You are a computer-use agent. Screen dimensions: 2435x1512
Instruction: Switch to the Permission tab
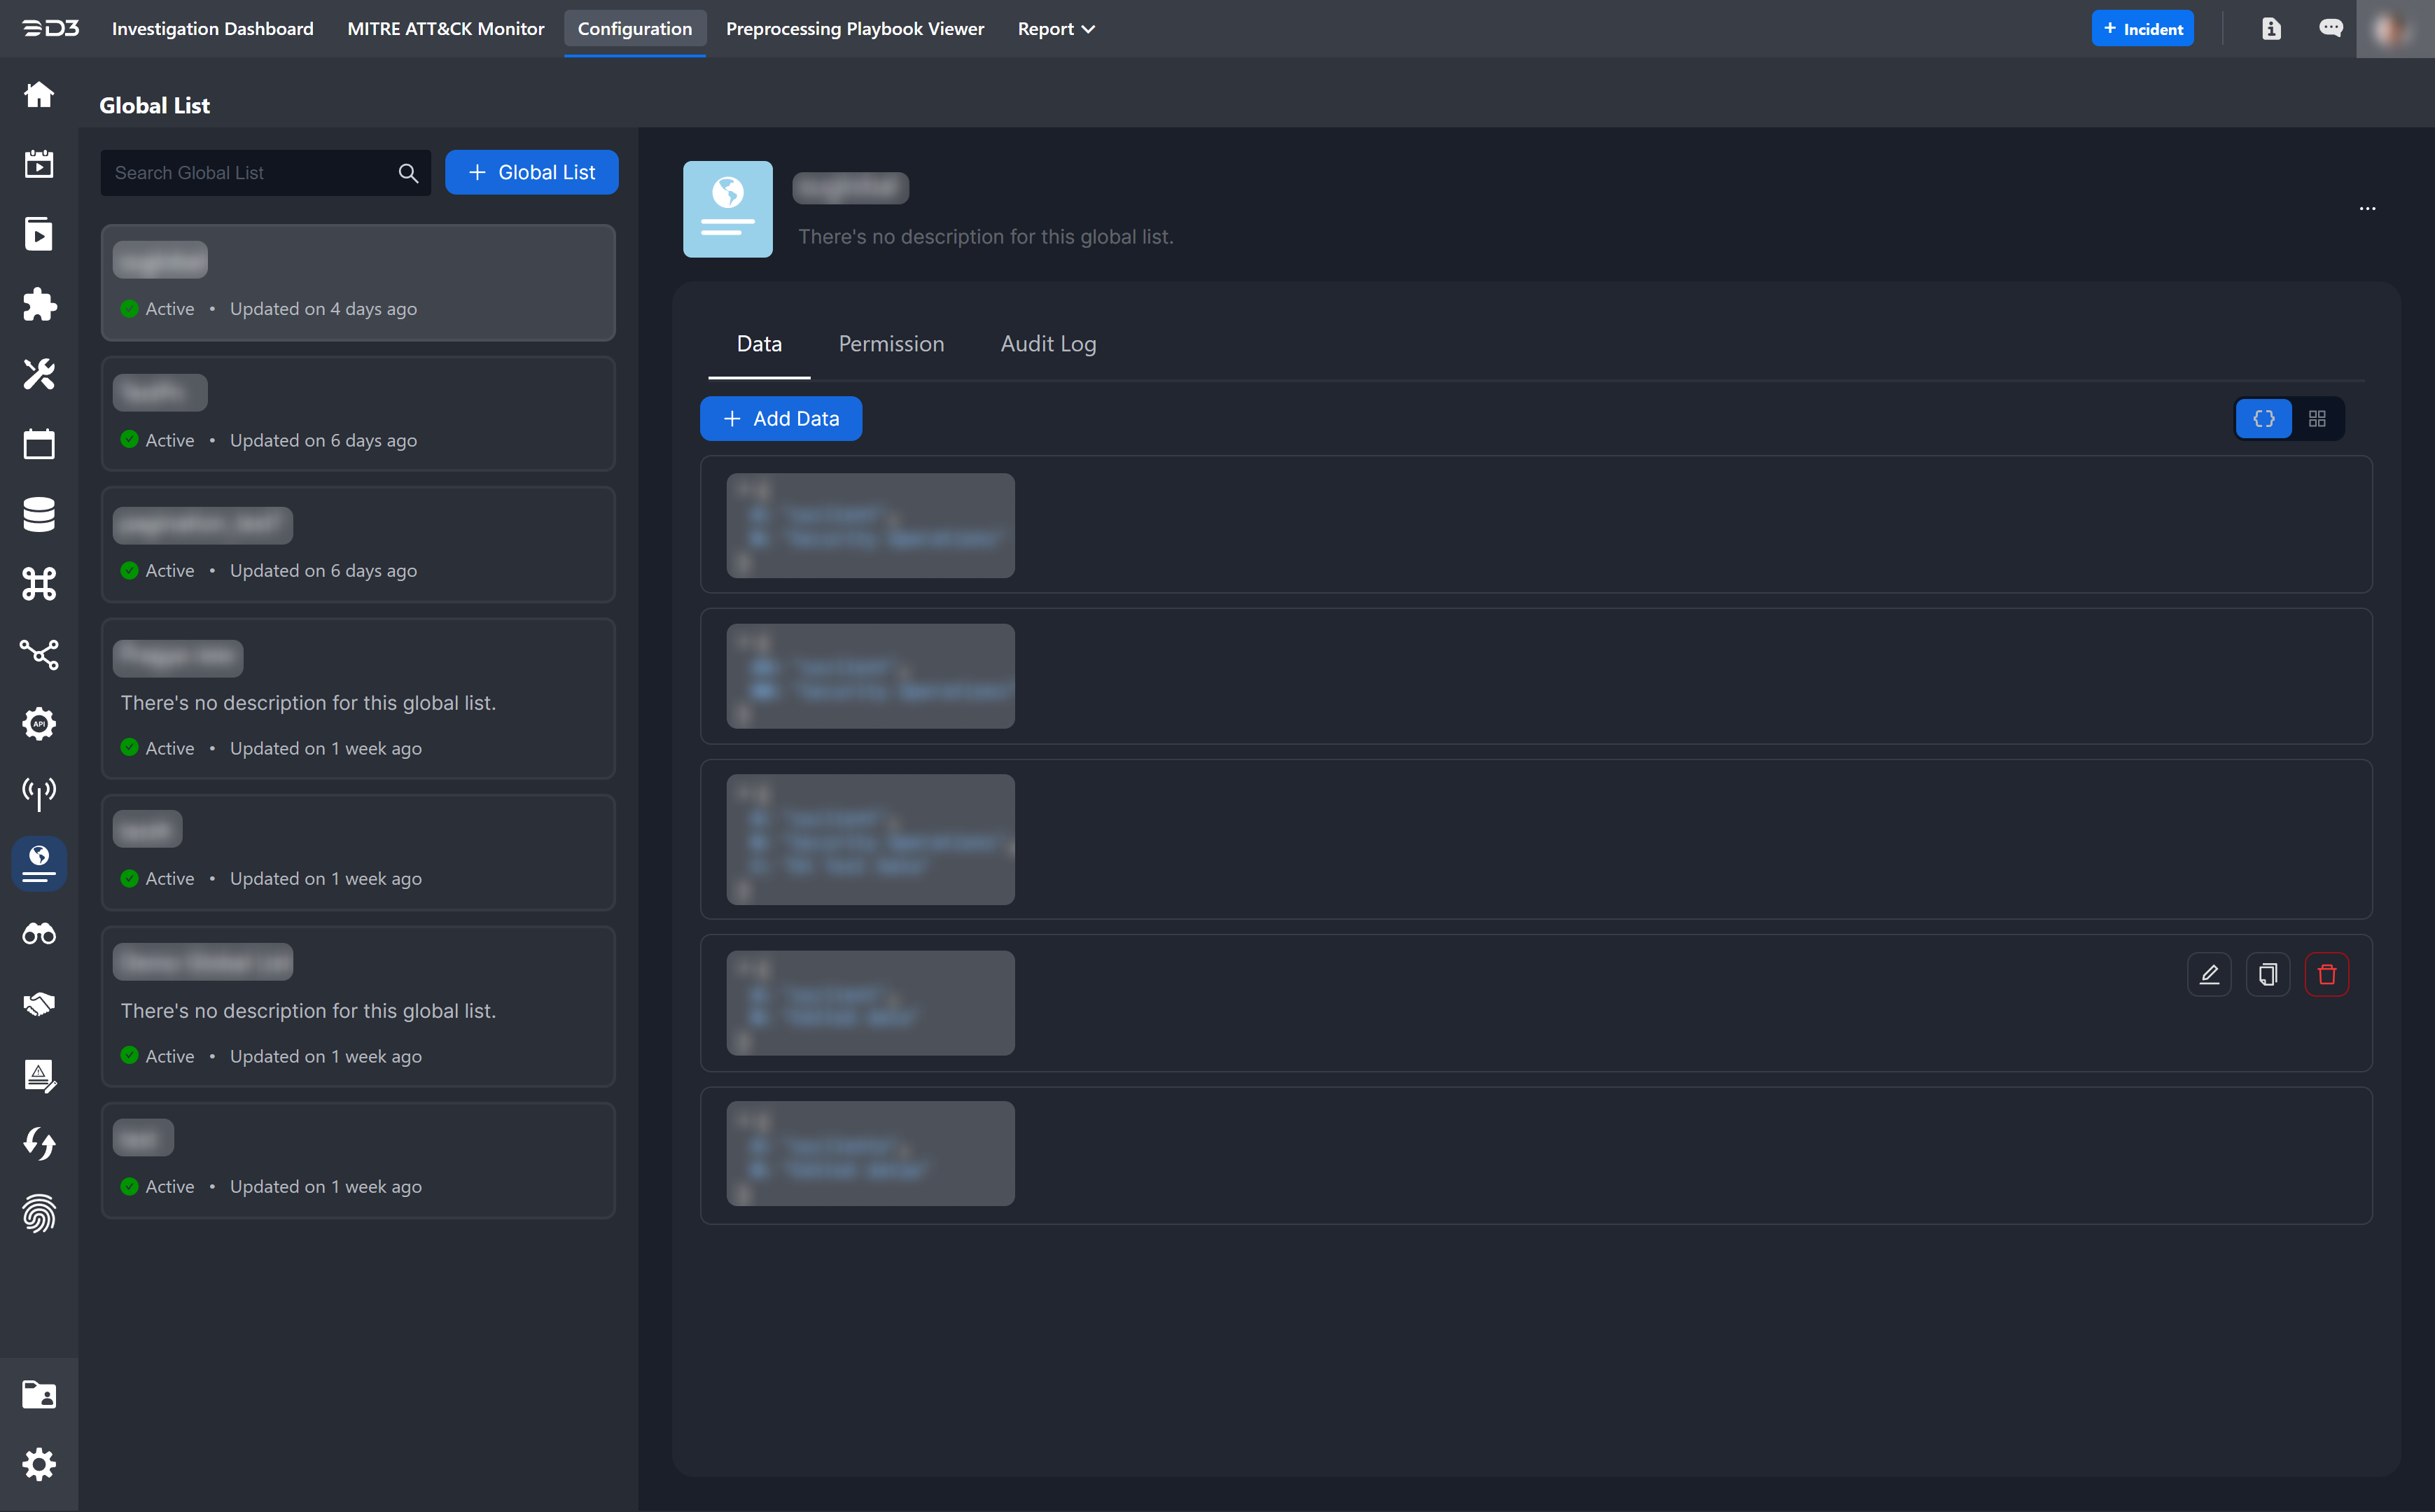click(890, 344)
